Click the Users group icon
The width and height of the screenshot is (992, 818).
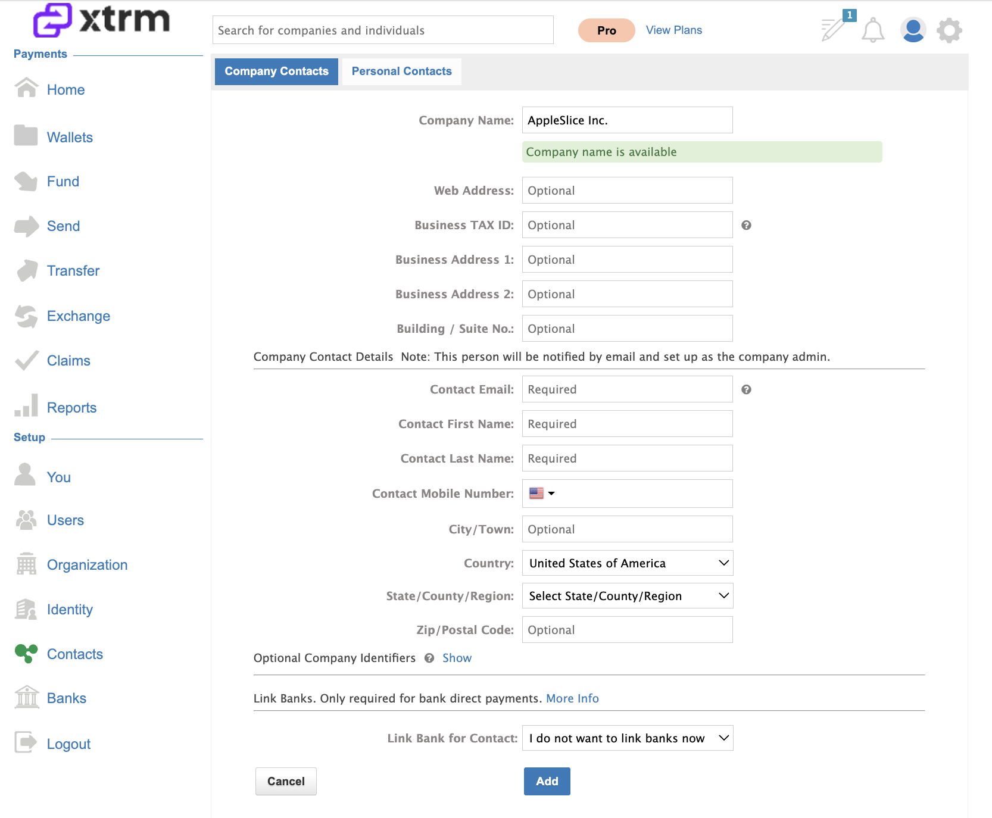[26, 520]
